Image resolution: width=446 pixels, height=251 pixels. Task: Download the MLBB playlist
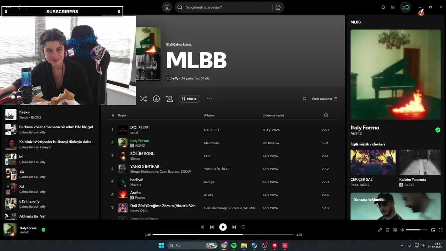[x=156, y=99]
